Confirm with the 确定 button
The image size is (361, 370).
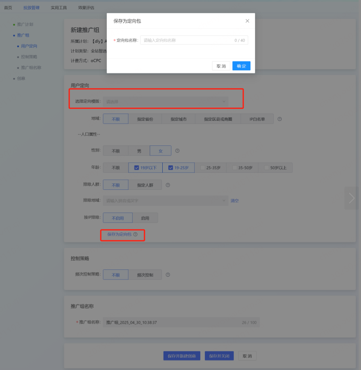coord(241,66)
